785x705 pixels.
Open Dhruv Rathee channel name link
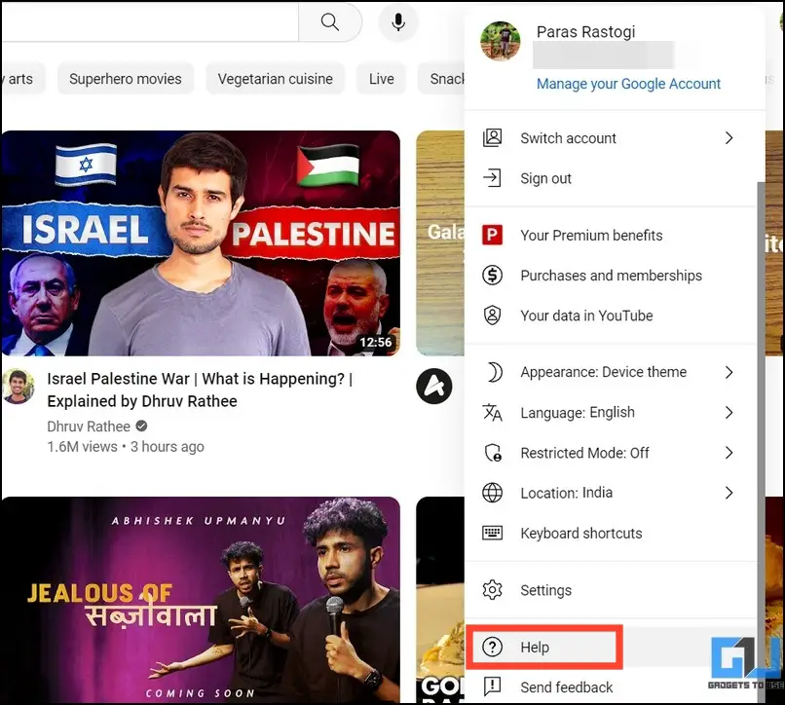89,427
